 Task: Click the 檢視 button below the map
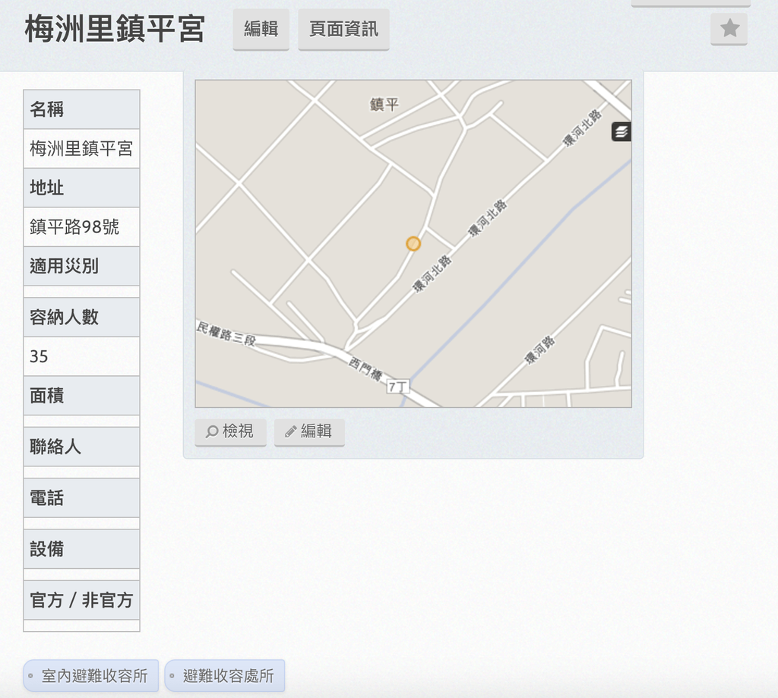[230, 431]
